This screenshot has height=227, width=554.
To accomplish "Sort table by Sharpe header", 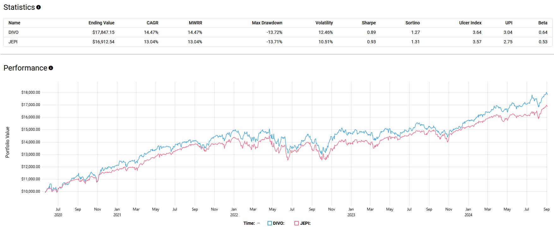I will click(369, 23).
